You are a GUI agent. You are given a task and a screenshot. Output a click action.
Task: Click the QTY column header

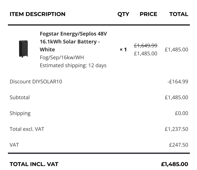point(123,14)
